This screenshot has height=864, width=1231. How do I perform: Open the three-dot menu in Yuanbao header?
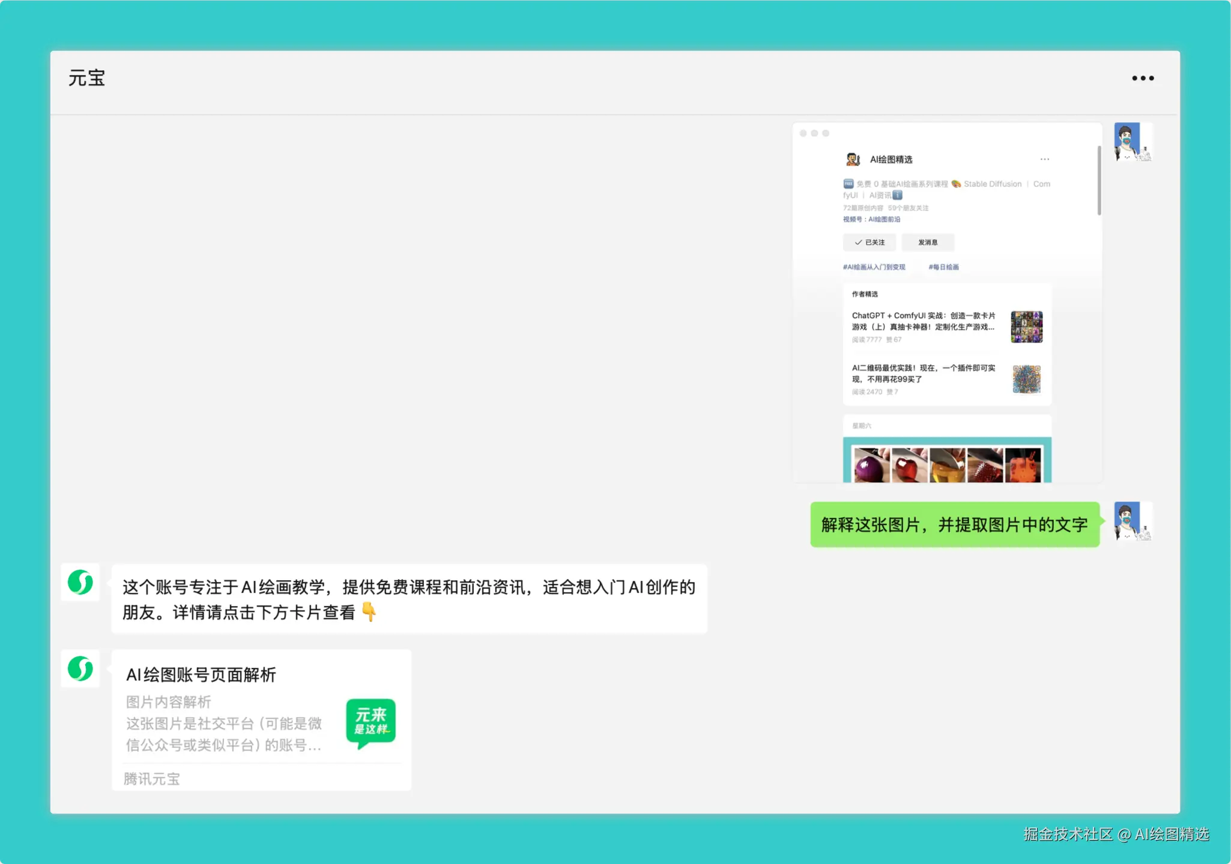(1142, 78)
